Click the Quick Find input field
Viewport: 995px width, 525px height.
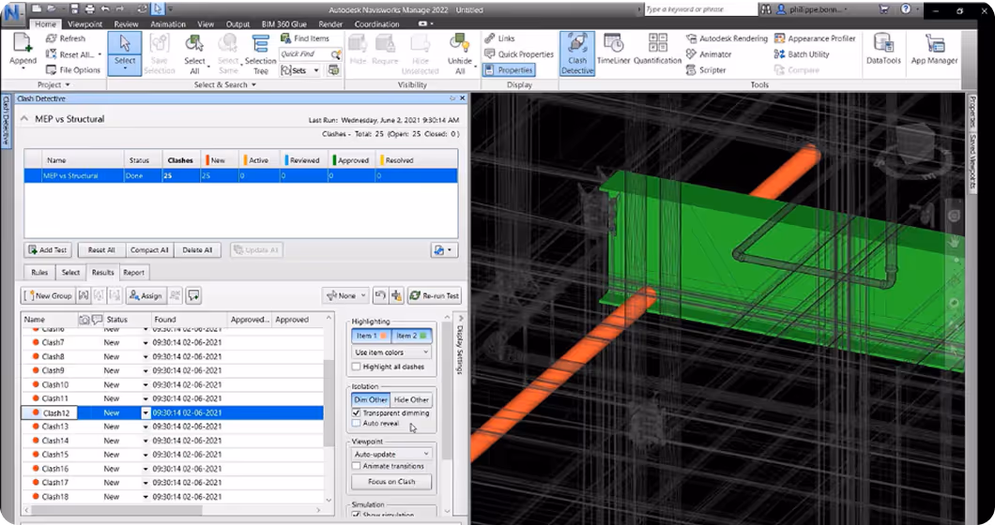coord(298,54)
